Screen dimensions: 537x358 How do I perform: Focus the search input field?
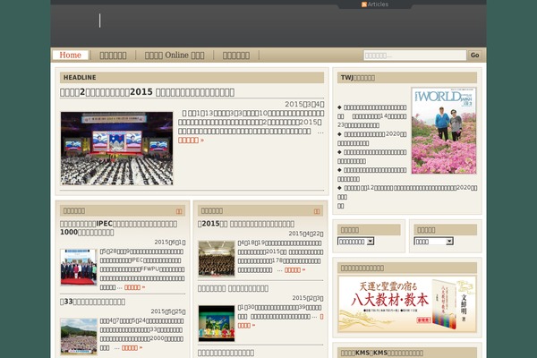[414, 55]
